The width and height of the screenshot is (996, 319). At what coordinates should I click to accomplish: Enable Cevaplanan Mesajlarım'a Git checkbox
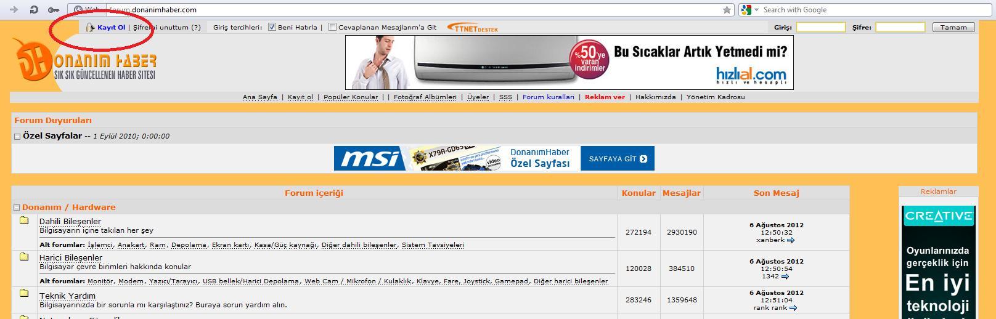(333, 27)
